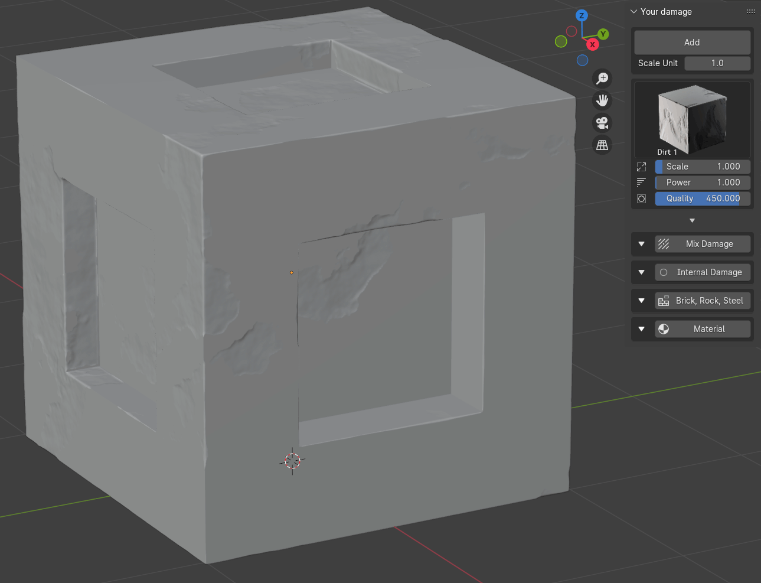Click the Brick, Rock, Steel button
Viewport: 761px width, 583px height.
coord(703,301)
